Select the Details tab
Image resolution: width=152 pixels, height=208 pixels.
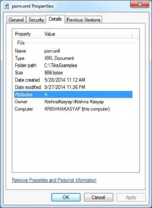pos(55,19)
